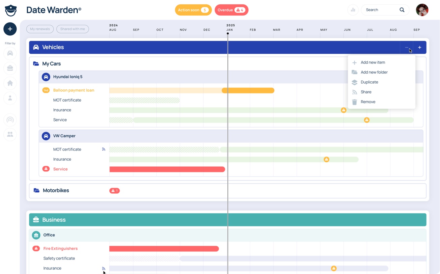The height and width of the screenshot is (274, 440).
Task: Click plus icon on Vehicles header
Action: (419, 48)
